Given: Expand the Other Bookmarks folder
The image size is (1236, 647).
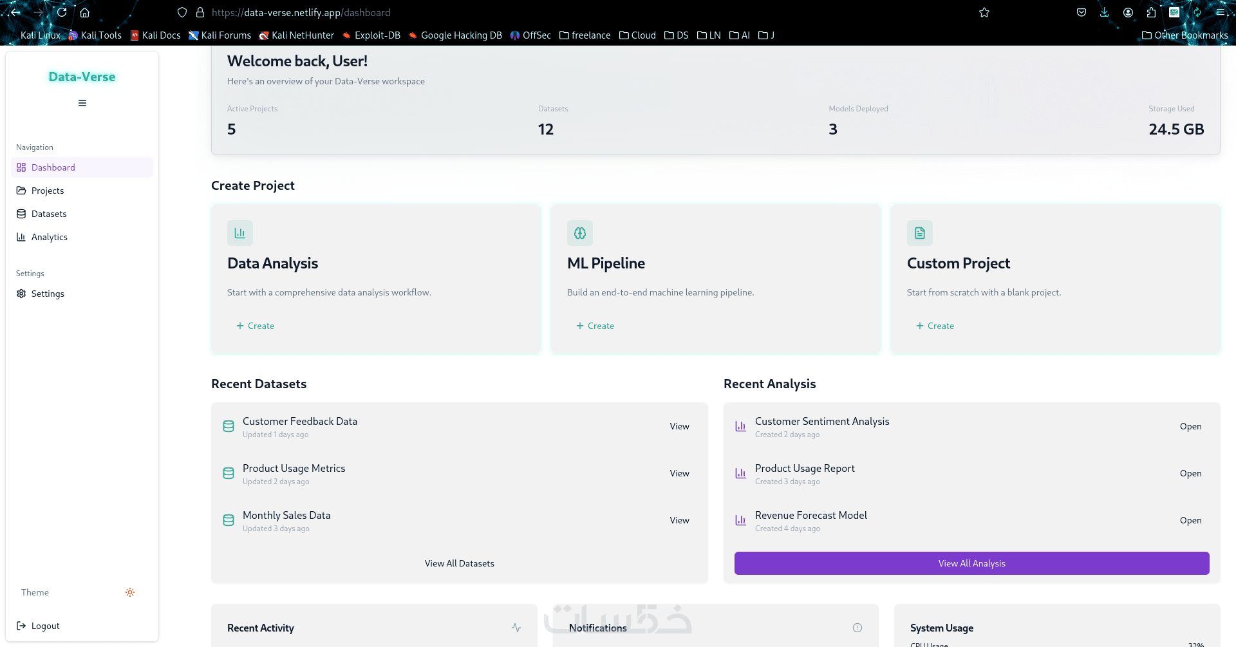Looking at the screenshot, I should tap(1184, 35).
